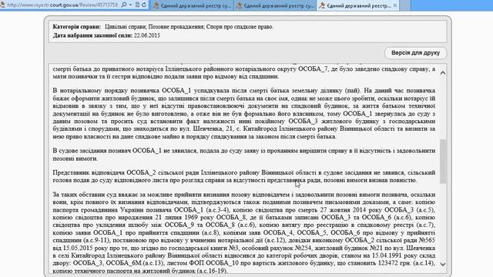Click the scroll up arrow of document panel

point(443,72)
